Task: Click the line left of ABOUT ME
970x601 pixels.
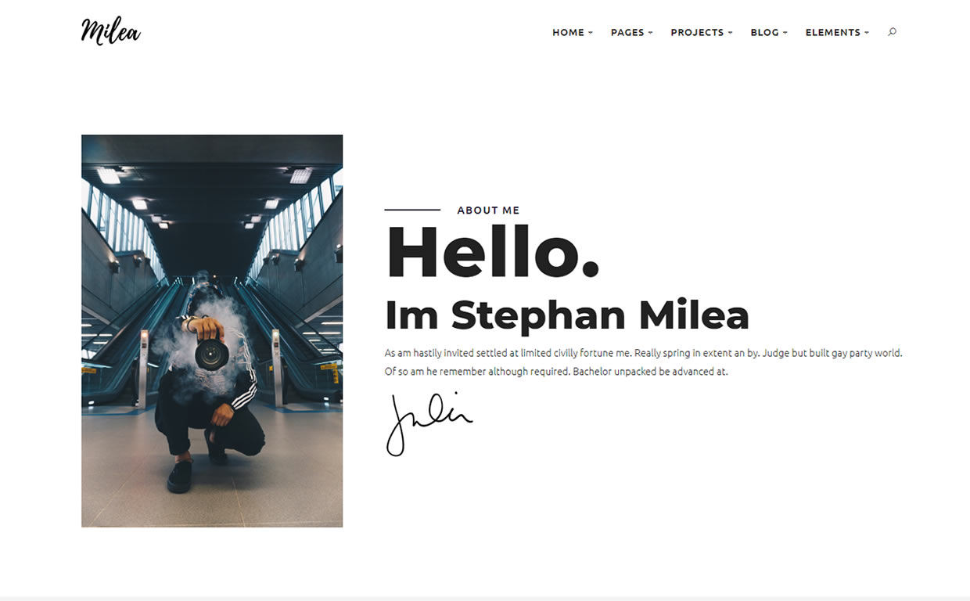Action: tap(412, 210)
